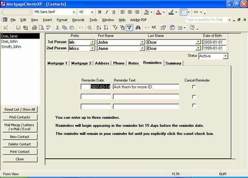Check Cancel Reminder box in third row
Viewport: 248px width, 178px height.
pos(194,105)
